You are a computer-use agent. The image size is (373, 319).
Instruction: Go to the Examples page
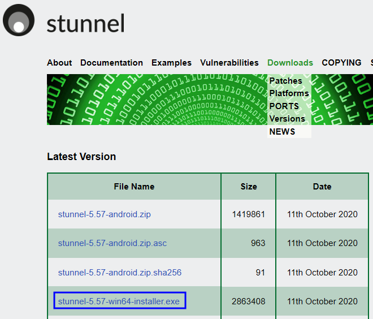click(x=171, y=63)
